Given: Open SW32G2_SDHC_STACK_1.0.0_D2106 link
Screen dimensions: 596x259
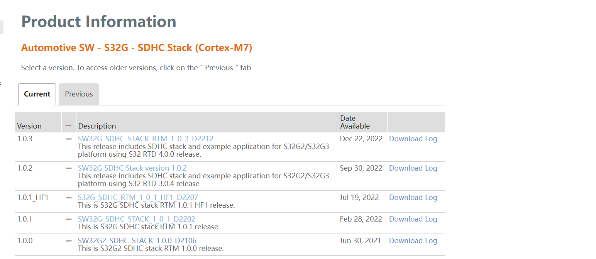Looking at the screenshot, I should pyautogui.click(x=137, y=240).
